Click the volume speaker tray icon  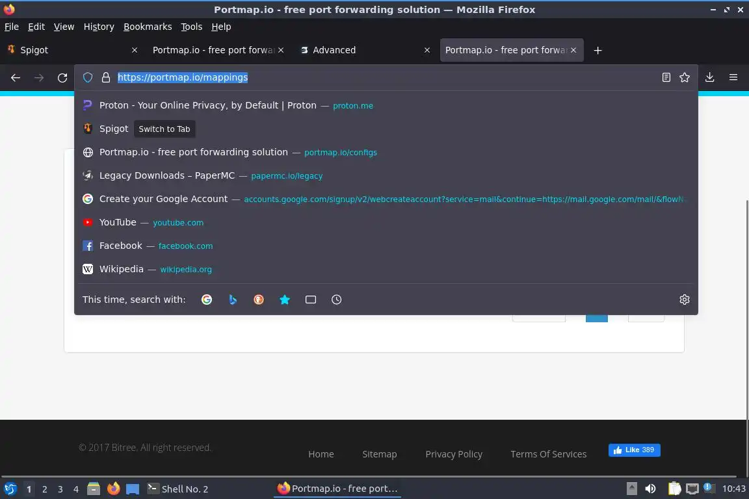[650, 489]
